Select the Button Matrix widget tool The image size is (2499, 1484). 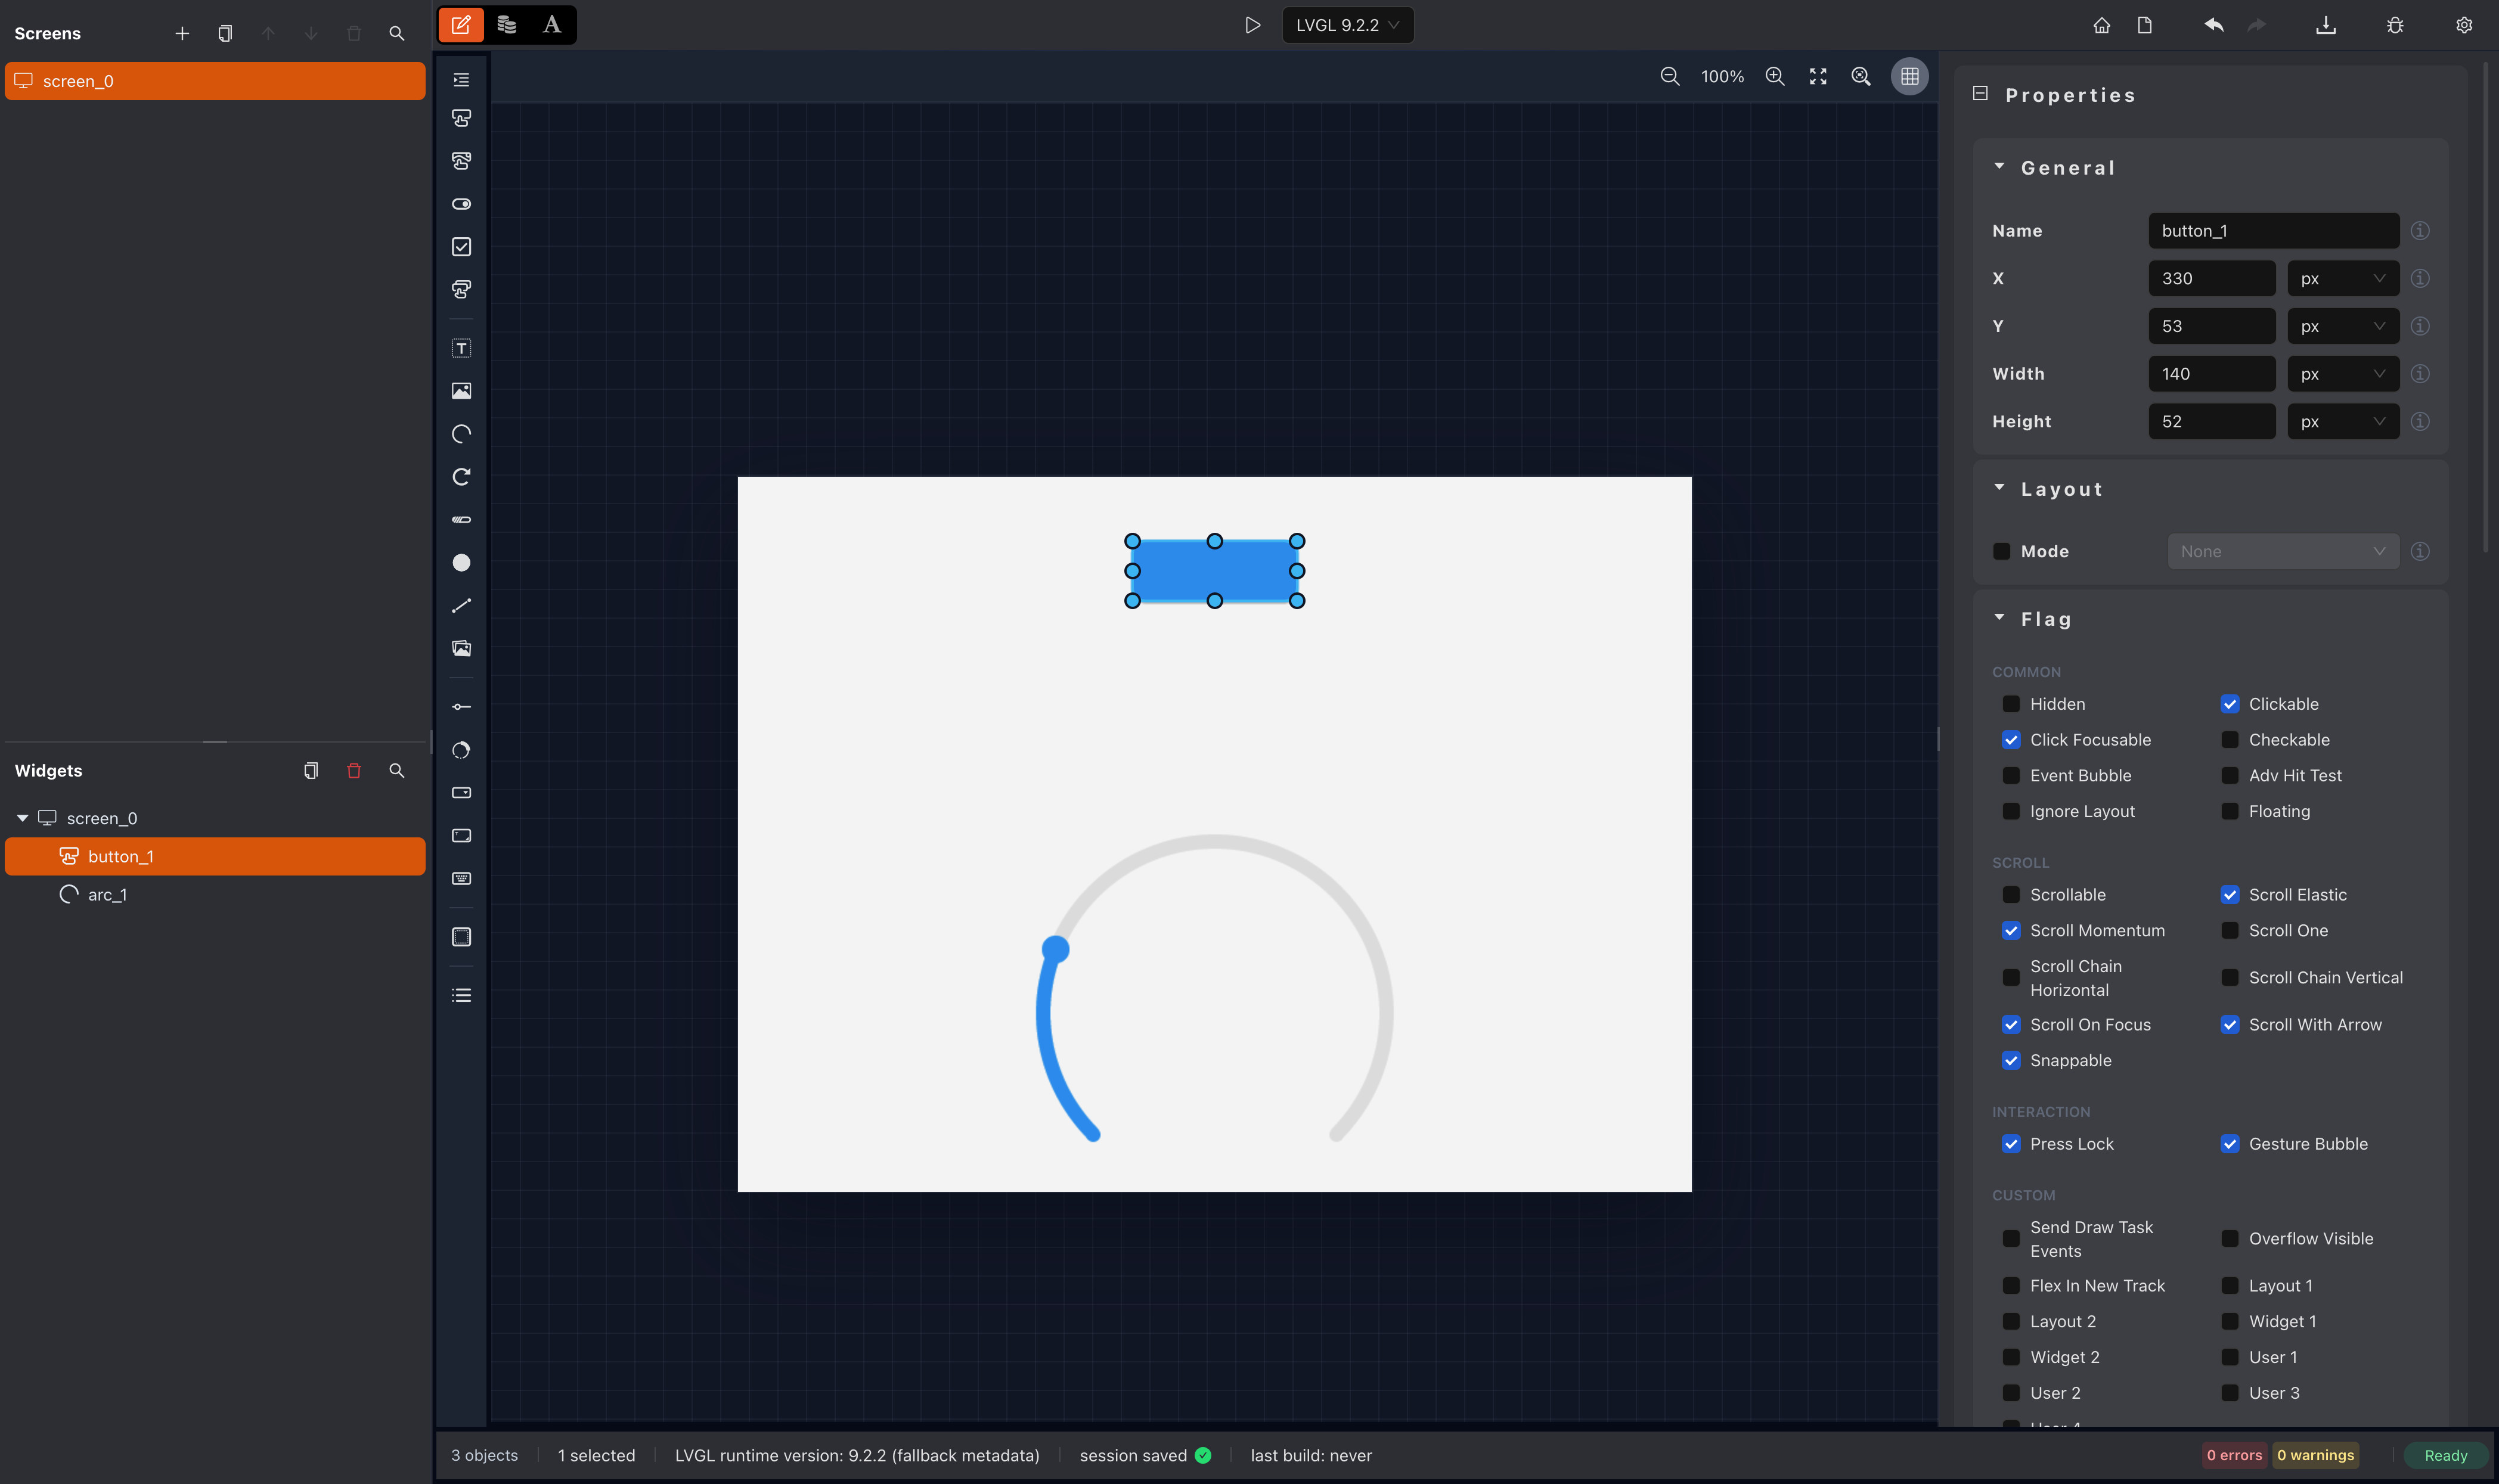click(x=461, y=290)
